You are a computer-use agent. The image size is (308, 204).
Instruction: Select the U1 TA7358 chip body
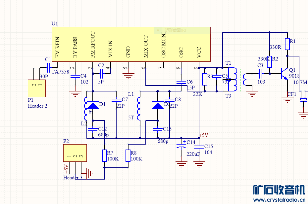coord(131,44)
